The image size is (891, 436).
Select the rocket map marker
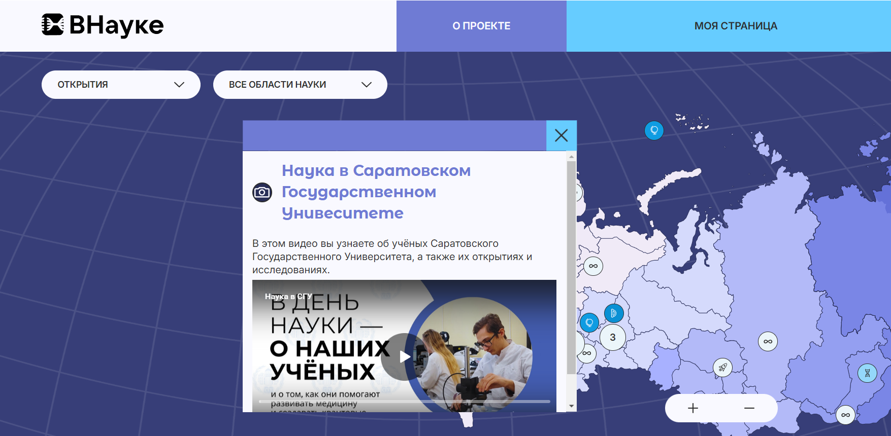click(722, 368)
